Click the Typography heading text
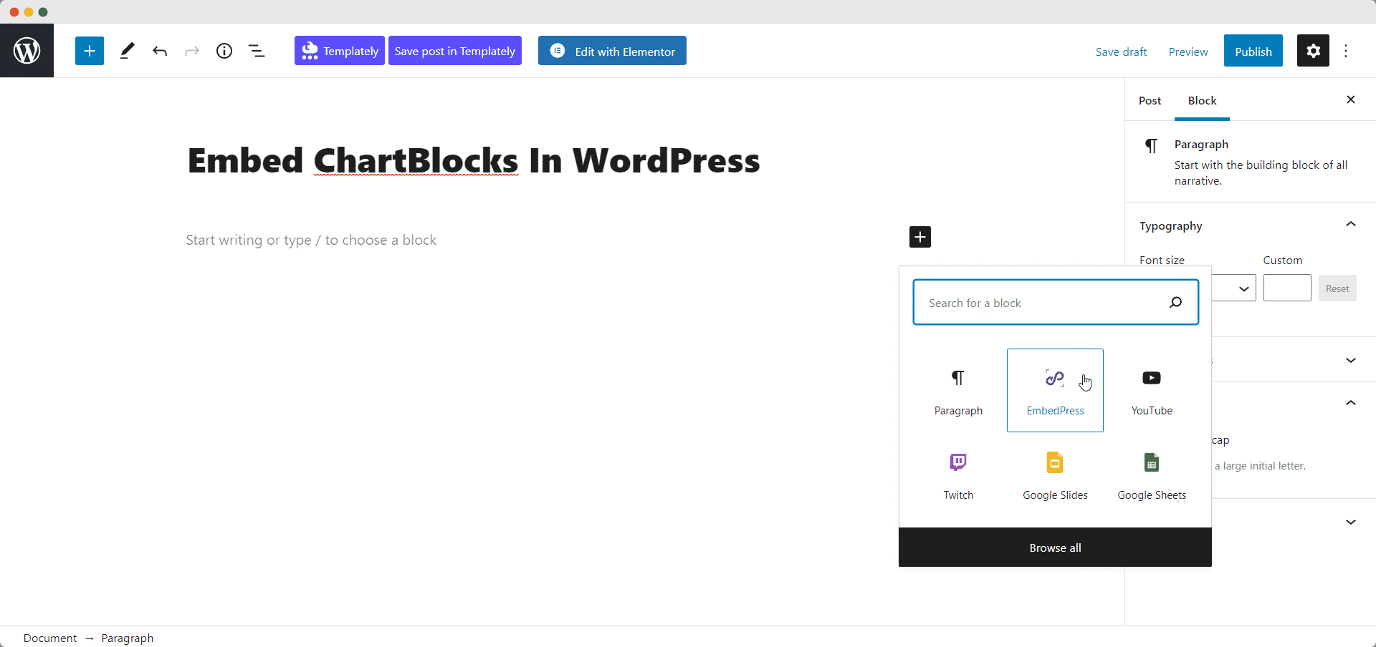Viewport: 1376px width, 647px height. point(1171,226)
